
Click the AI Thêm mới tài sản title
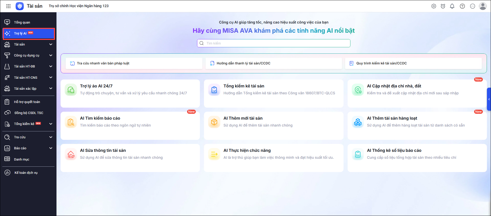click(x=243, y=118)
